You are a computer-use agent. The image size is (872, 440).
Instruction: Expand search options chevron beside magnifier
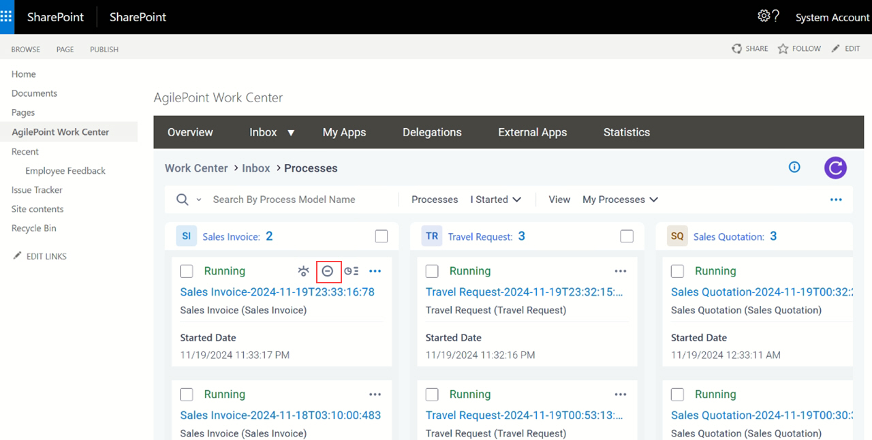point(199,200)
